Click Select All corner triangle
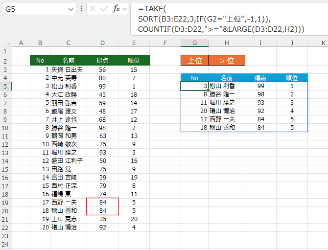The height and width of the screenshot is (250, 328). pyautogui.click(x=8, y=43)
